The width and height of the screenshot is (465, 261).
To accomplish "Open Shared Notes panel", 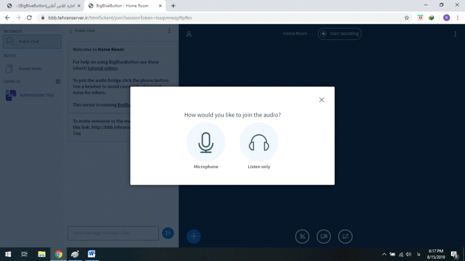I will tap(30, 68).
